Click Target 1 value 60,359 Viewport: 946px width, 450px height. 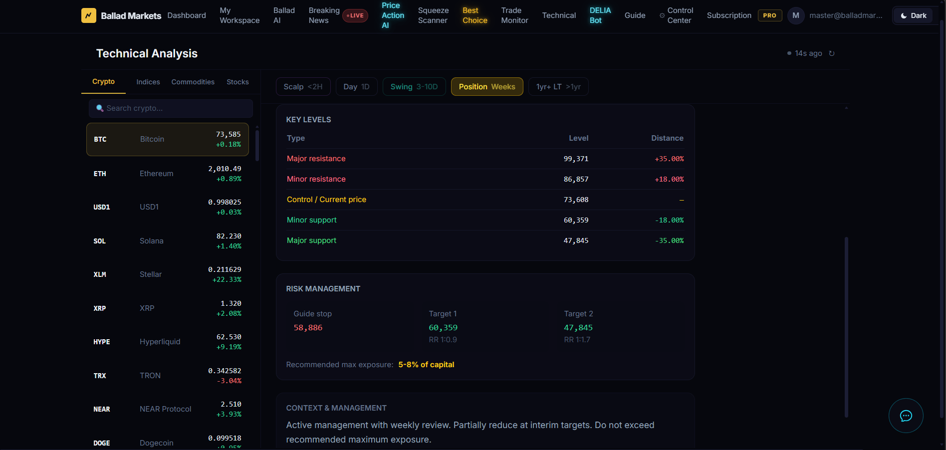pos(443,328)
